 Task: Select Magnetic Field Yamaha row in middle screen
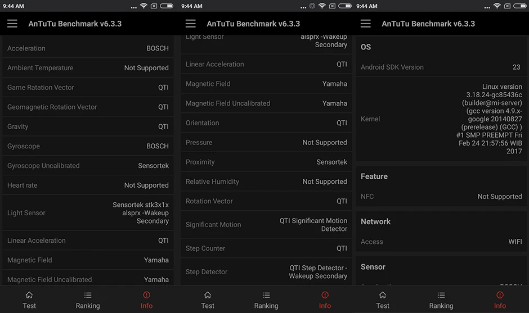pos(266,84)
